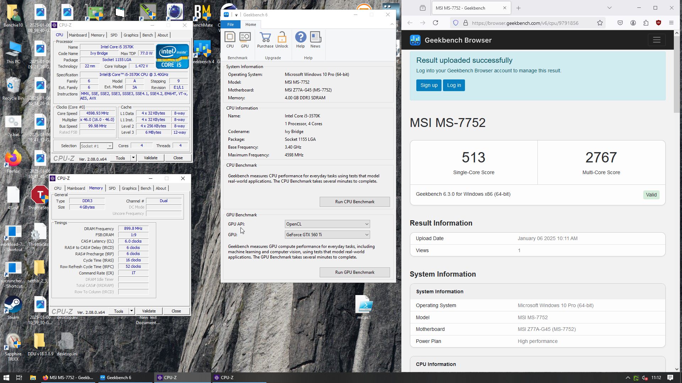Open a new Firefox tab
Image resolution: width=682 pixels, height=383 pixels.
pyautogui.click(x=519, y=8)
